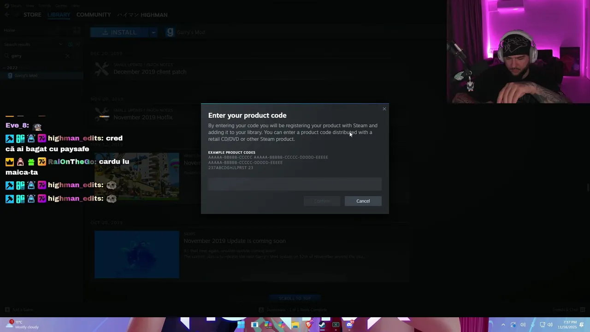
Task: Open the Games menu in Steam
Action: pos(61,6)
